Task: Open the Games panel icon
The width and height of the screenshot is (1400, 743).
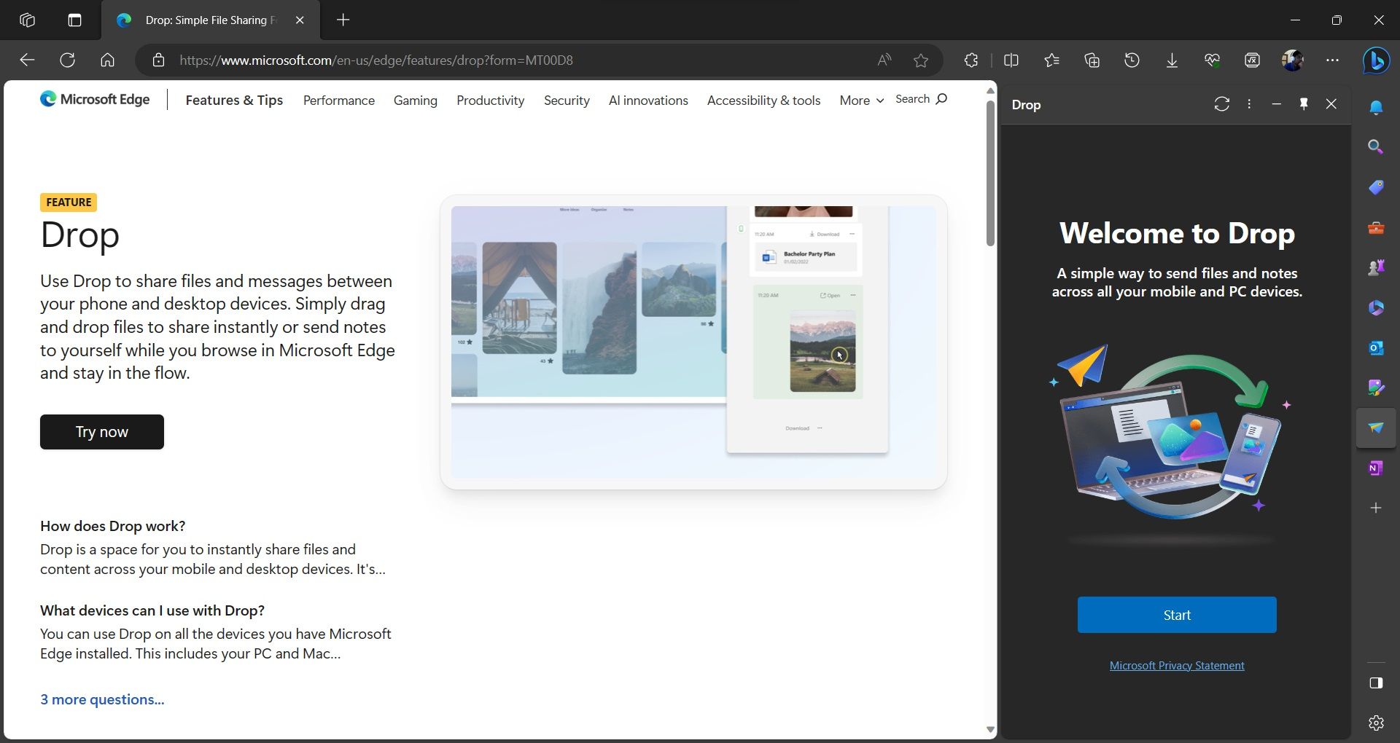Action: [x=1375, y=266]
